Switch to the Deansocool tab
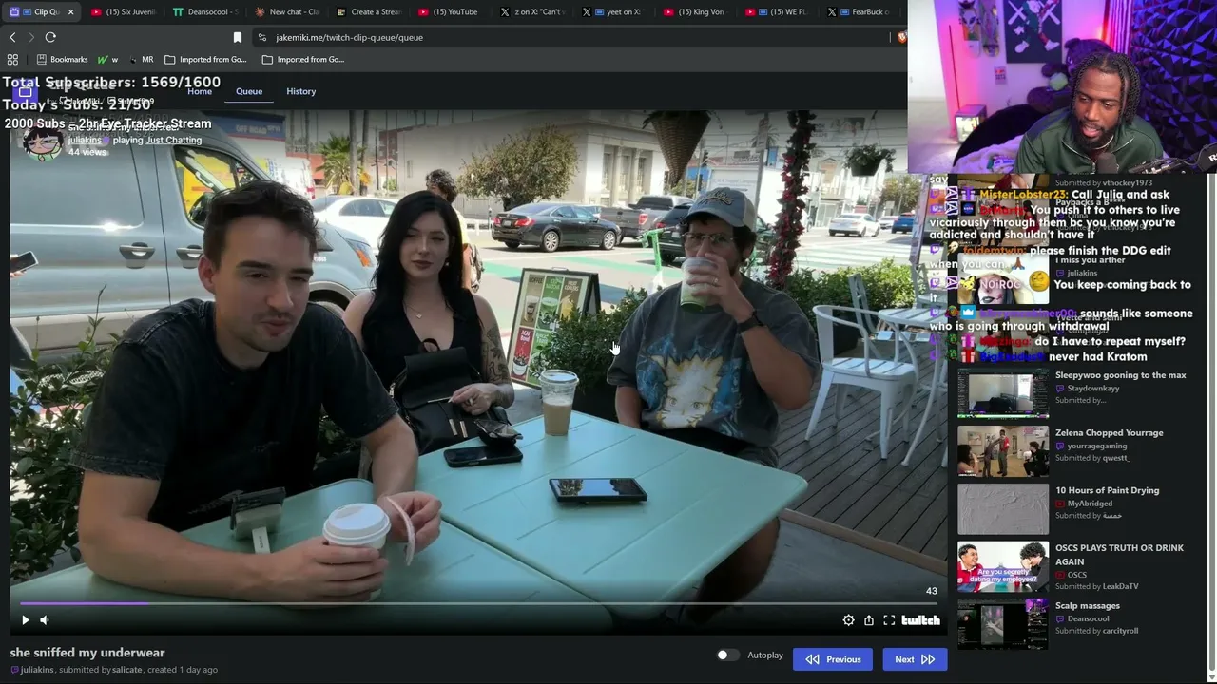Screen dimensions: 1217x684 (x=205, y=12)
